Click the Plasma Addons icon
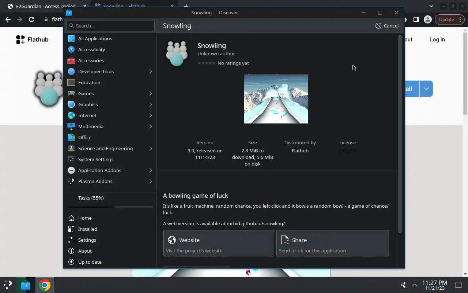 click(x=71, y=181)
